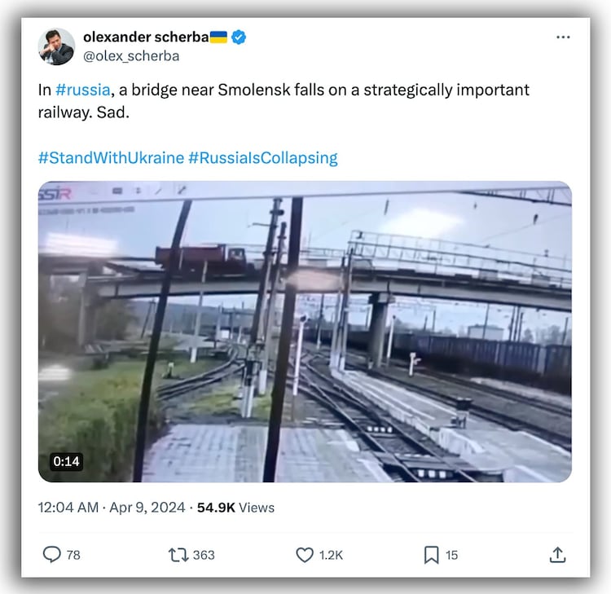Click the 0:14 video duration badge
The image size is (611, 594).
(66, 461)
